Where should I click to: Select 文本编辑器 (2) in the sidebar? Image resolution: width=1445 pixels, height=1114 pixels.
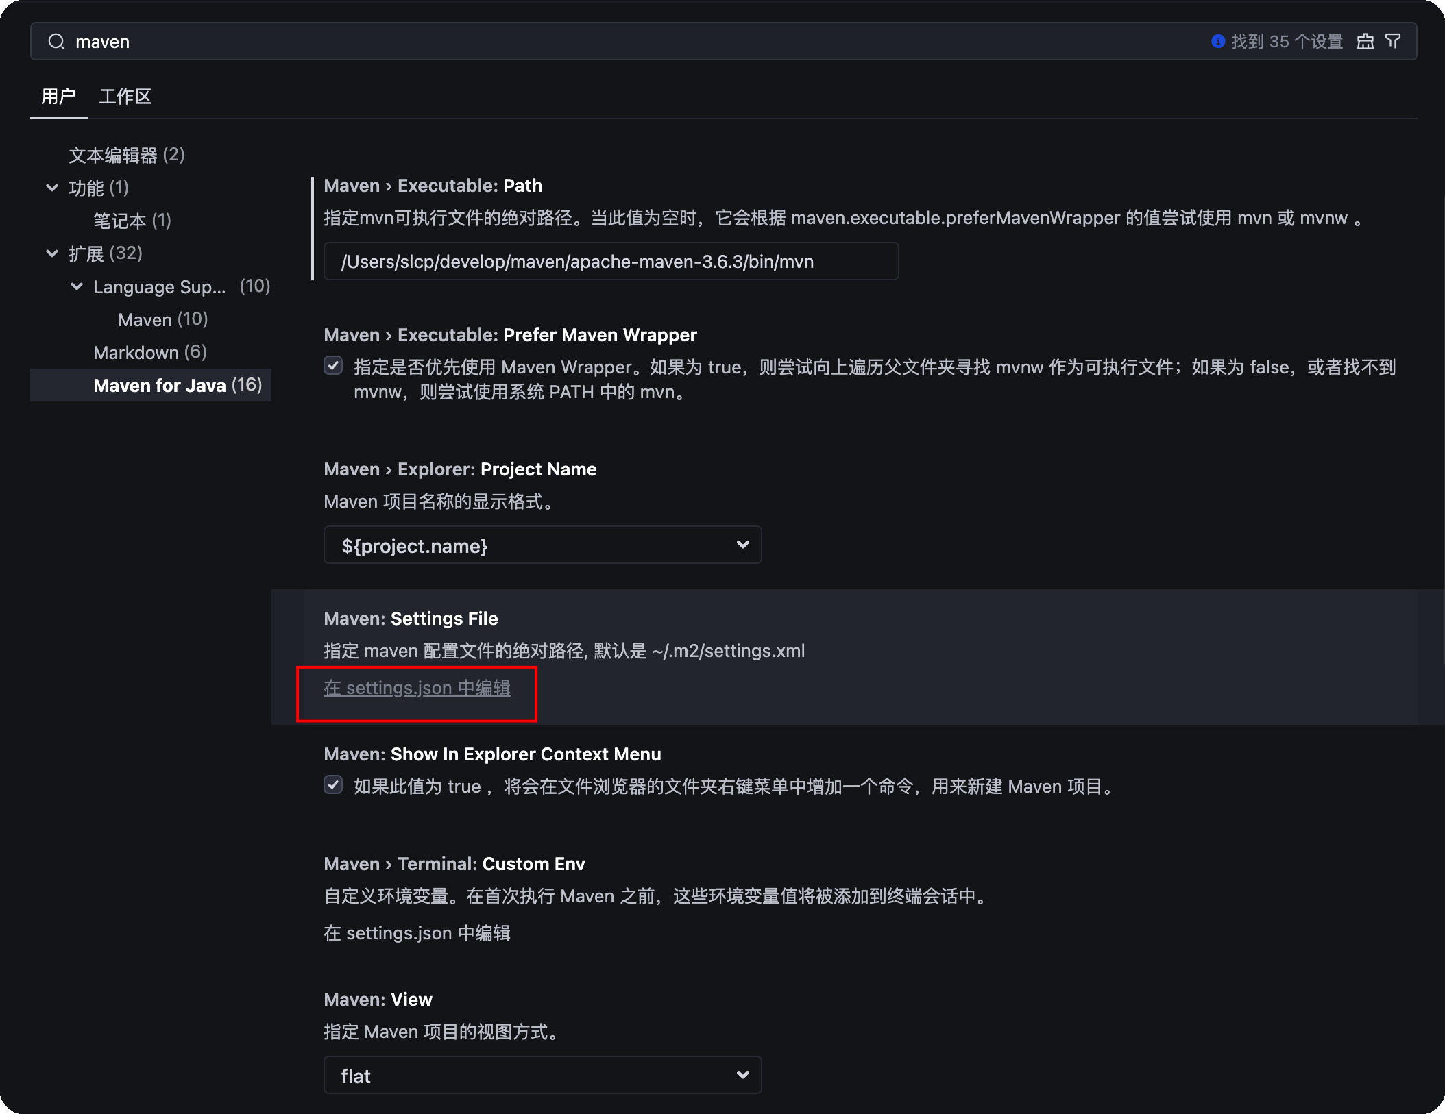coord(126,156)
